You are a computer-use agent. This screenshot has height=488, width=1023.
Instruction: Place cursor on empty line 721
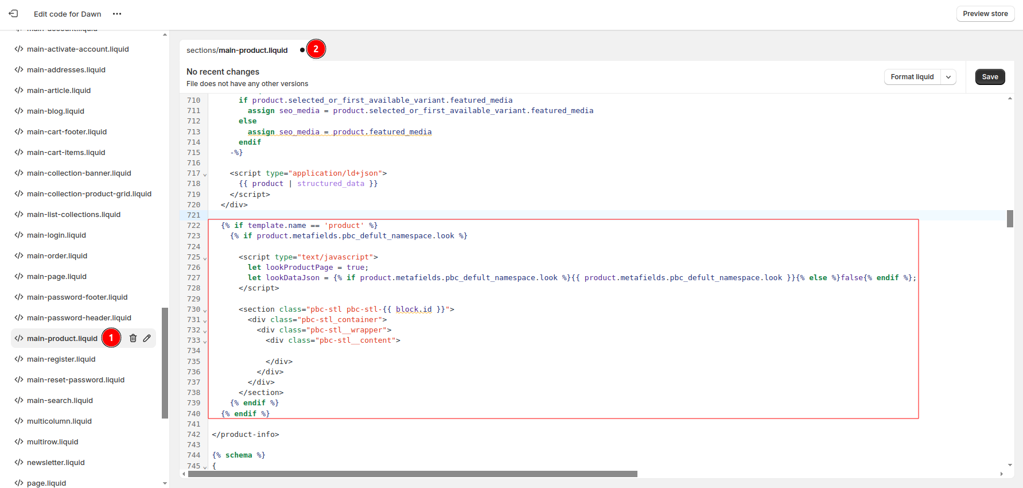[x=608, y=215]
